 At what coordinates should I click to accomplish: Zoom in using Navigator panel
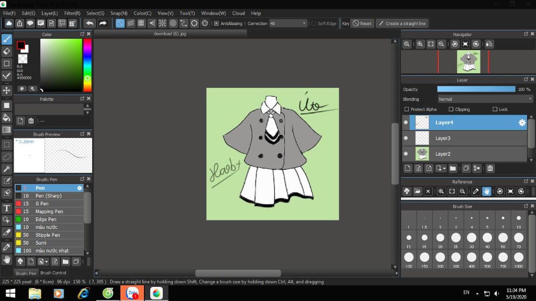[x=420, y=44]
